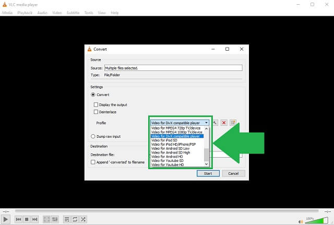This screenshot has height=225, width=334.
Task: Choose Video for MPEG4 1080p TV/device
Action: [x=177, y=132]
